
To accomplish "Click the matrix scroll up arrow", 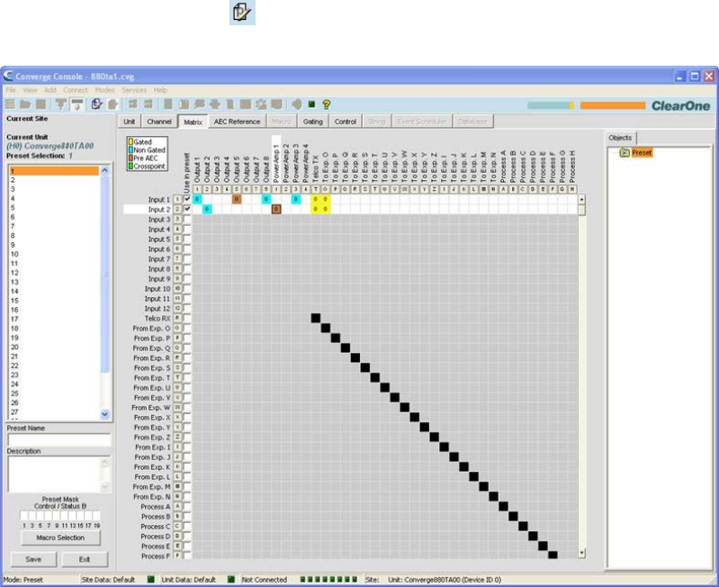I will coord(582,200).
